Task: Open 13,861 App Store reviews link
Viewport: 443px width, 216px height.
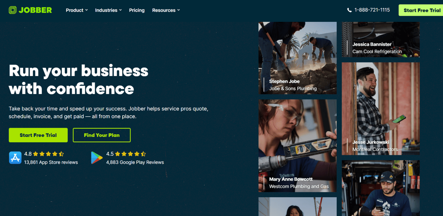Action: pos(51,162)
